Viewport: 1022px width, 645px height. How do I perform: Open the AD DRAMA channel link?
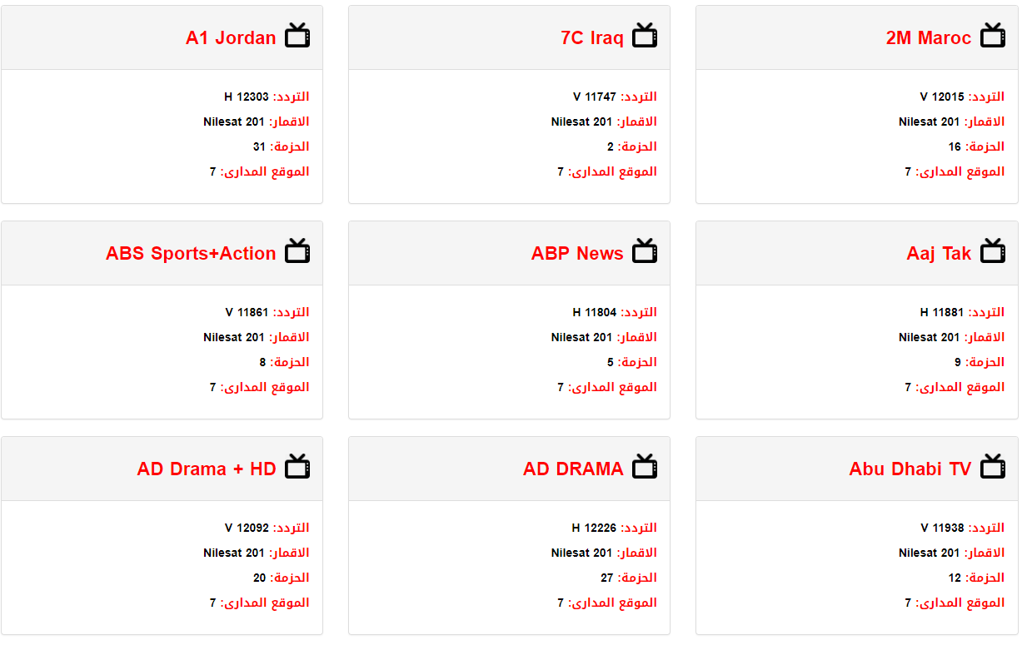573,469
